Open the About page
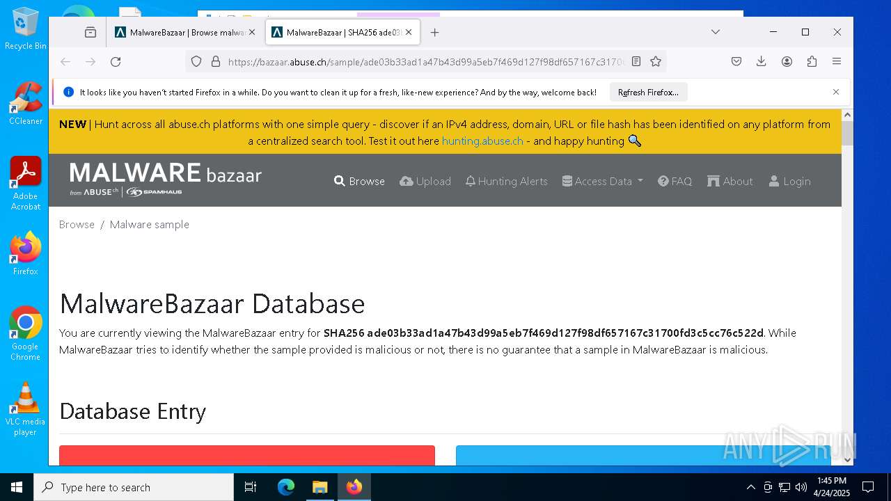The height and width of the screenshot is (501, 891). 730,181
